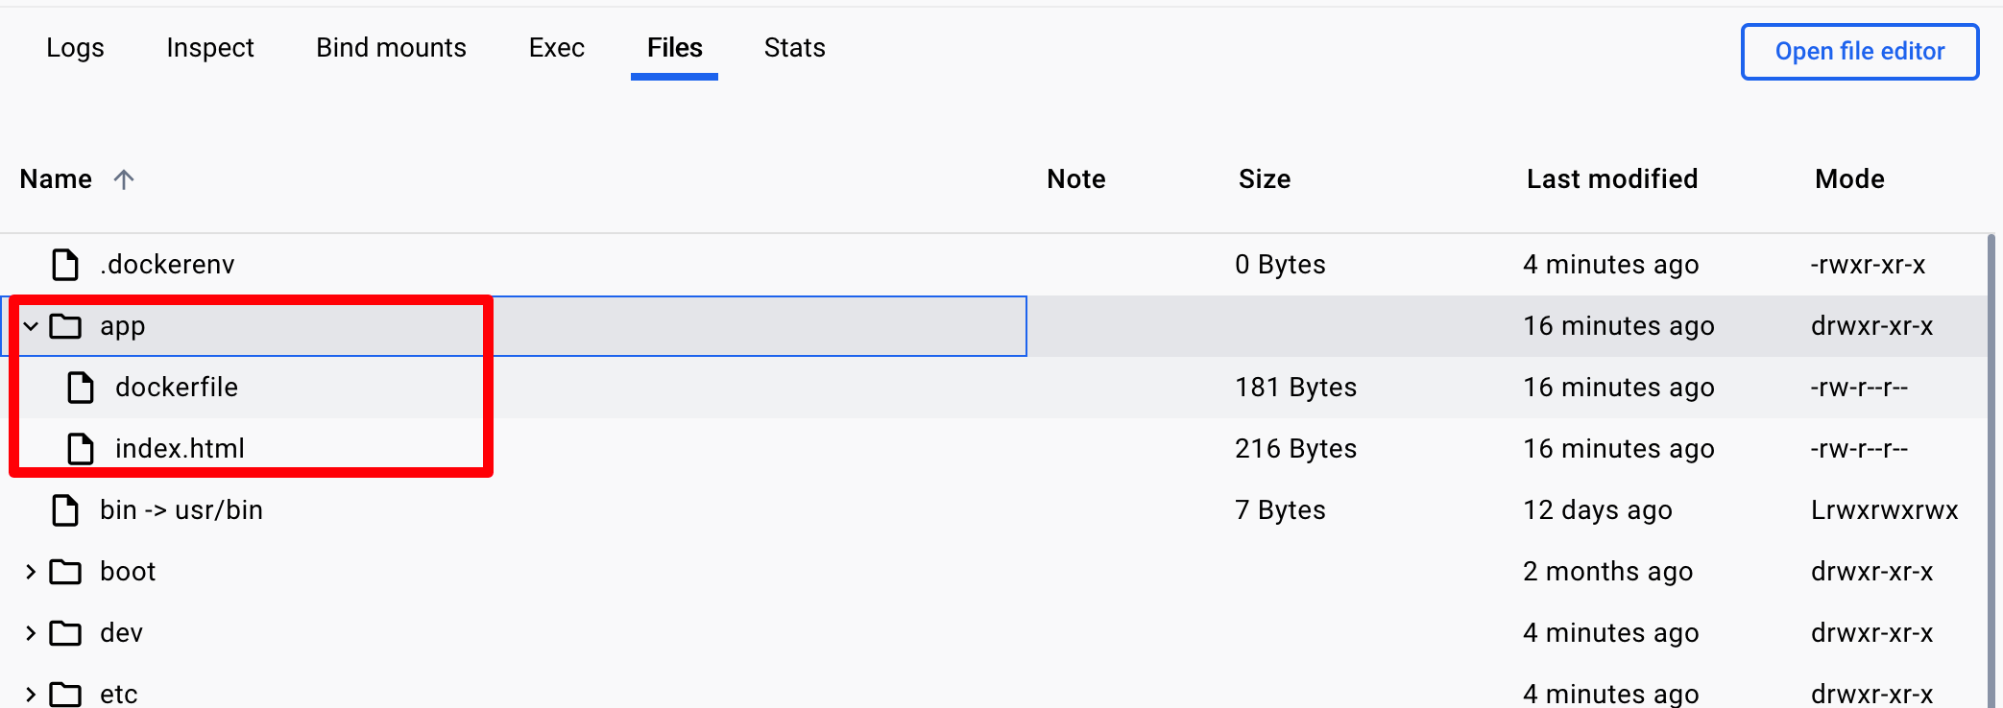Toggle sort direction arrow next to Name
The image size is (2003, 708).
click(x=124, y=179)
